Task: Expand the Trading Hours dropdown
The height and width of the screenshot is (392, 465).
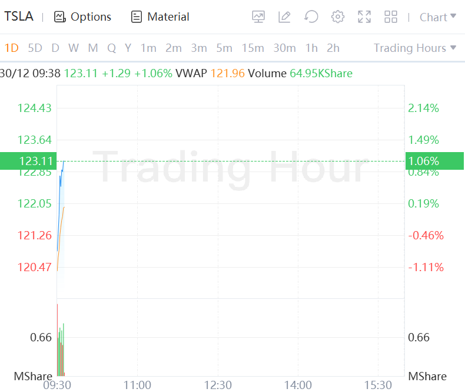Action: click(x=415, y=48)
